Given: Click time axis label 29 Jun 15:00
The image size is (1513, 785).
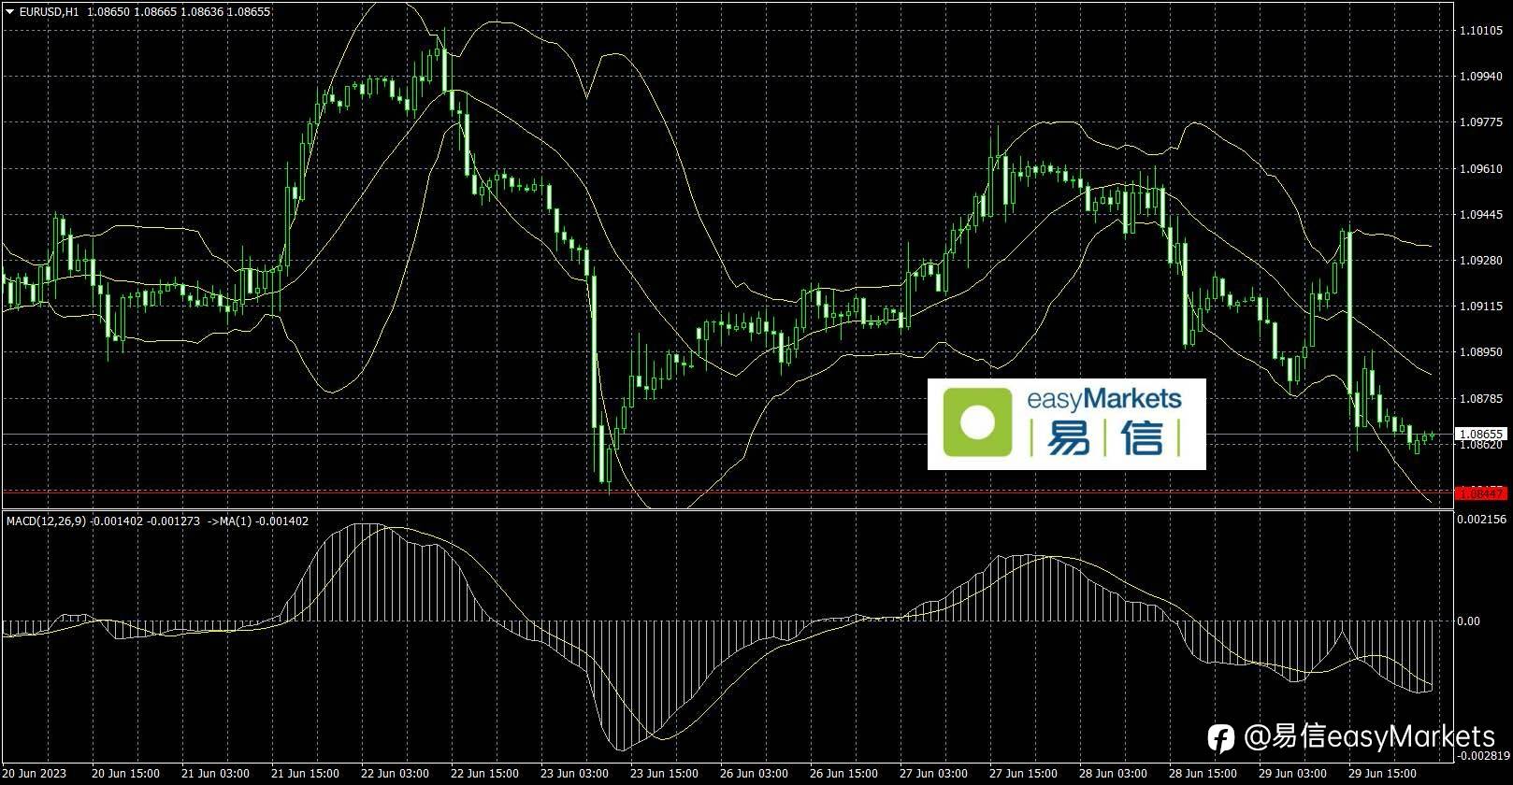Looking at the screenshot, I should pyautogui.click(x=1382, y=774).
